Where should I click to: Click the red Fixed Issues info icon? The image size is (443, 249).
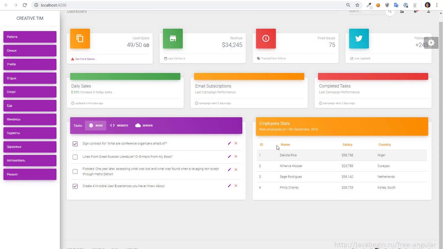[266, 38]
